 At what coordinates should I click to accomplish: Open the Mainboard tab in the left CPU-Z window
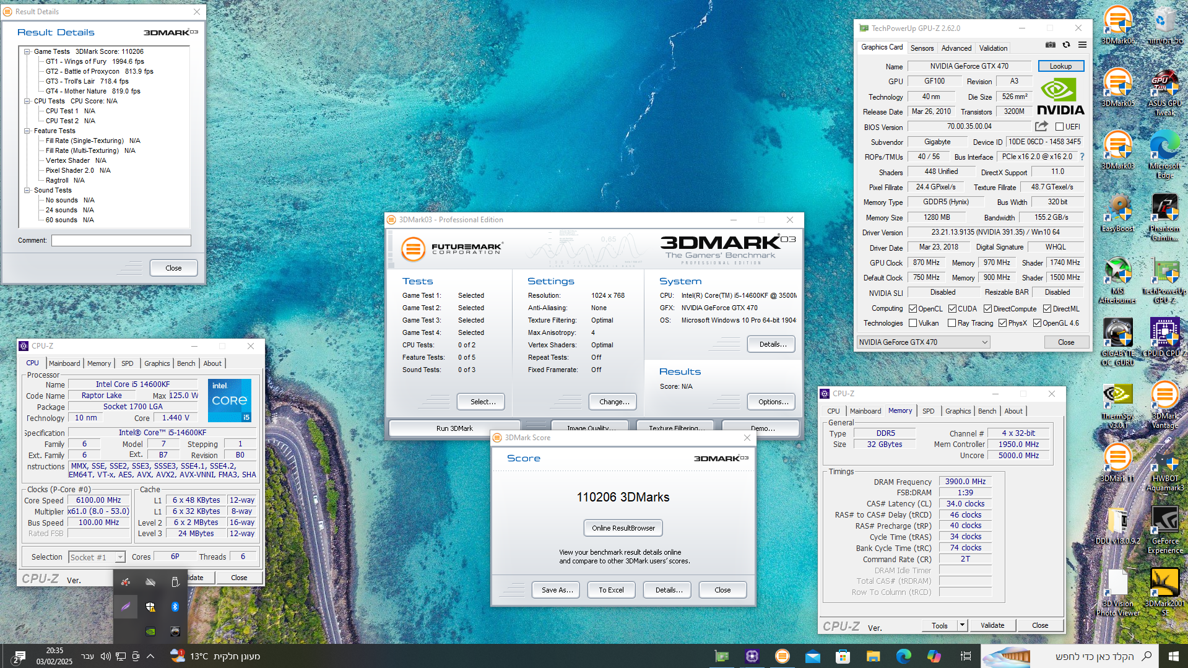[64, 363]
